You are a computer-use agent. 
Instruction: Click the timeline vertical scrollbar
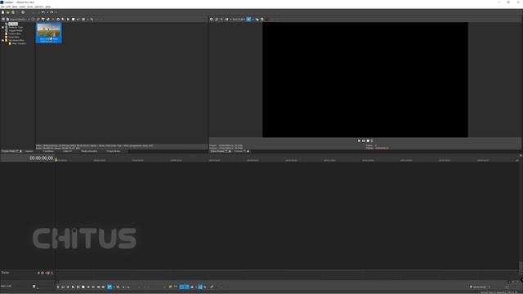(x=521, y=267)
